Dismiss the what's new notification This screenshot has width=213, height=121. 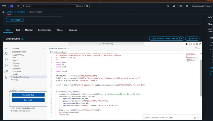198,118
